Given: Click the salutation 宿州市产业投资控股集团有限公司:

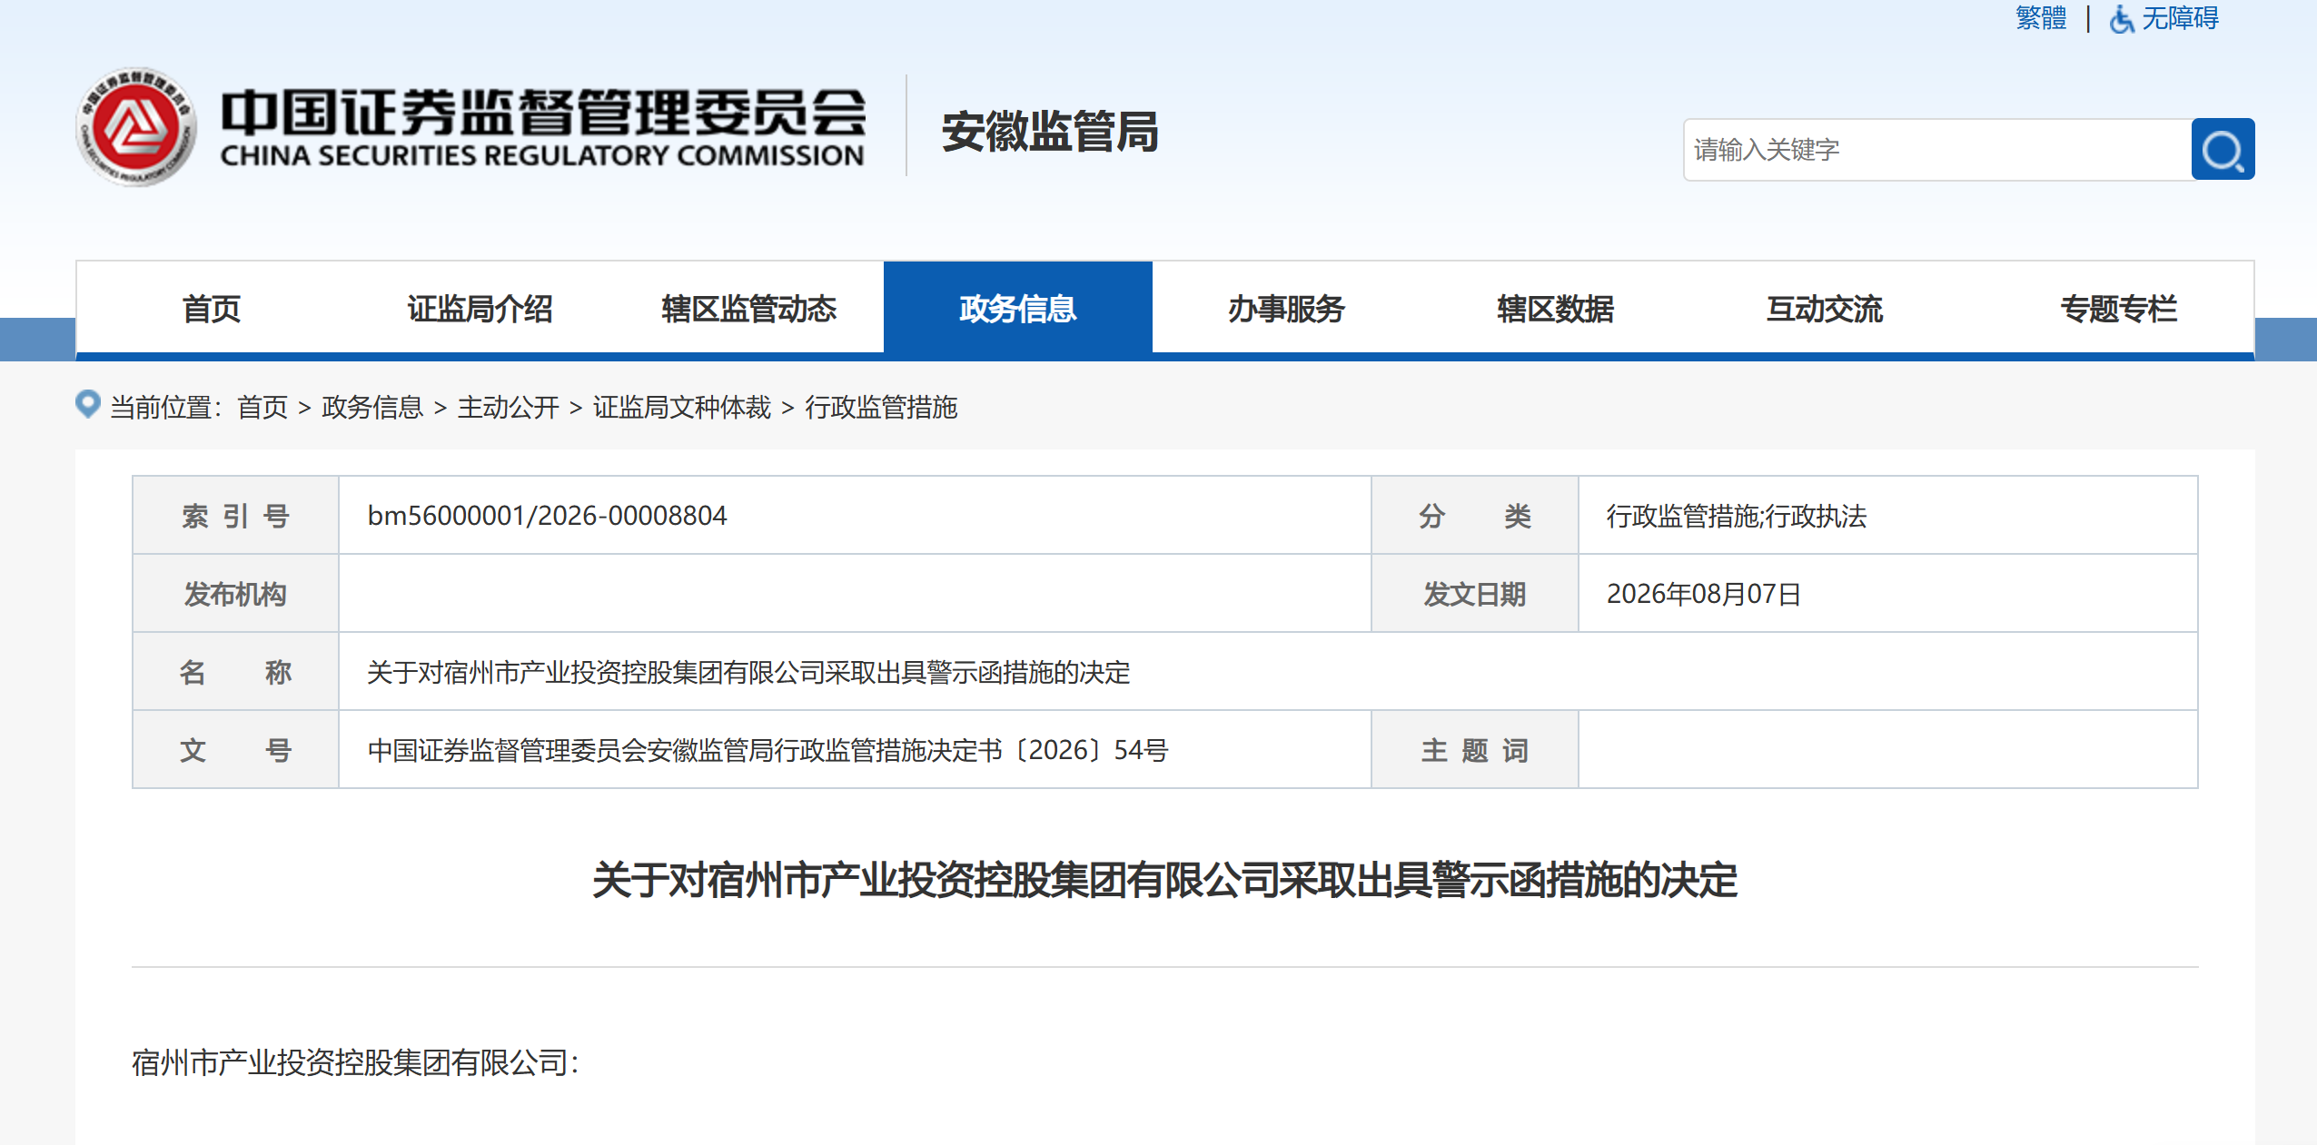Looking at the screenshot, I should pyautogui.click(x=355, y=1062).
